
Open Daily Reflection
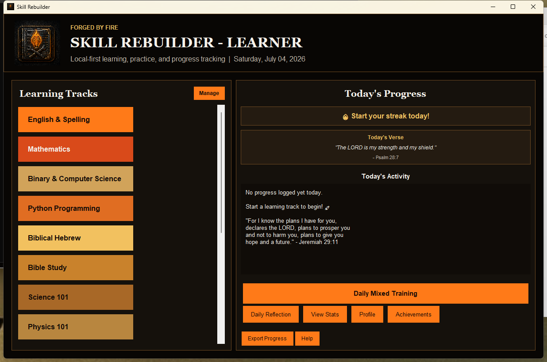271,314
